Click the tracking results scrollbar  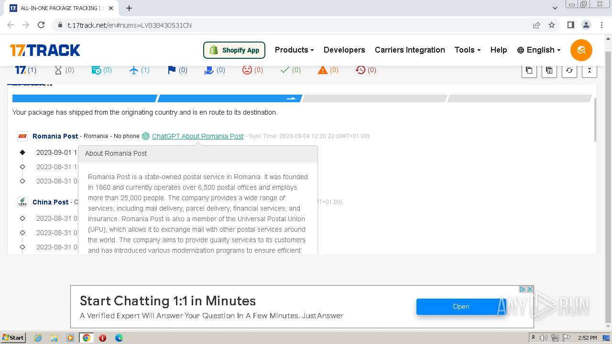(595, 119)
